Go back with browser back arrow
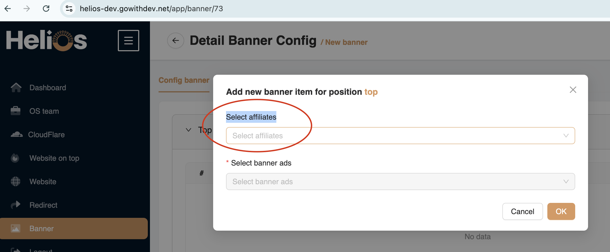Image resolution: width=610 pixels, height=252 pixels. (8, 9)
